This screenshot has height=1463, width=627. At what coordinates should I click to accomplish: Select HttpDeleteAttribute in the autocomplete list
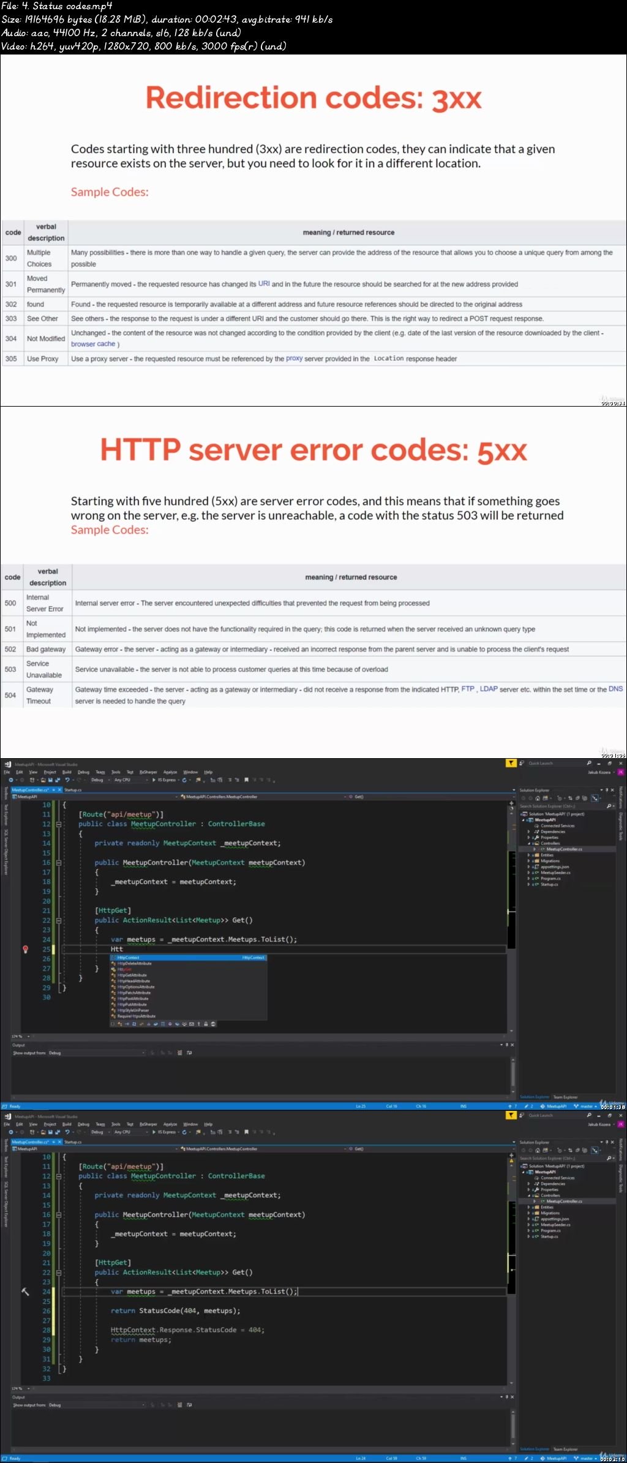click(134, 963)
